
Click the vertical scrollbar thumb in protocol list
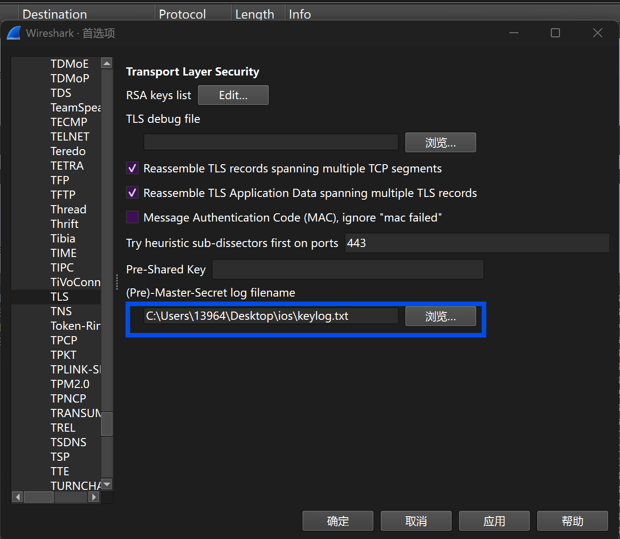tap(107, 424)
